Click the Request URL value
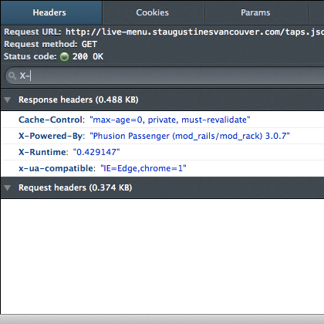The image size is (324, 324). (x=194, y=32)
